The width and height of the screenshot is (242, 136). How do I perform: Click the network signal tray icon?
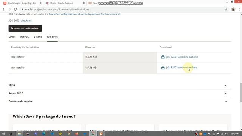click(x=222, y=134)
